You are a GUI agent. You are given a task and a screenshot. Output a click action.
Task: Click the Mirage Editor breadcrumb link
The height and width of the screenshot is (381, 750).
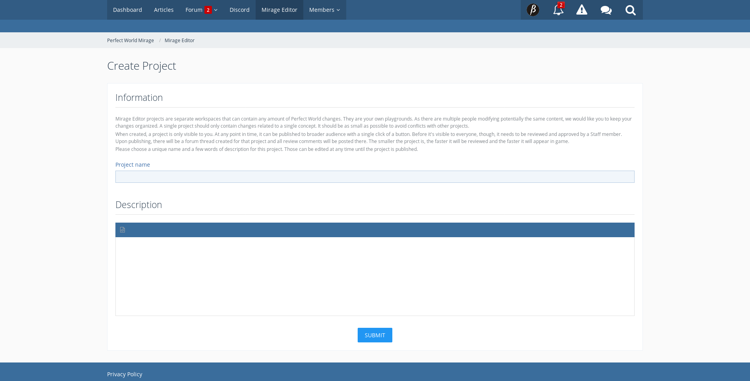[179, 41]
